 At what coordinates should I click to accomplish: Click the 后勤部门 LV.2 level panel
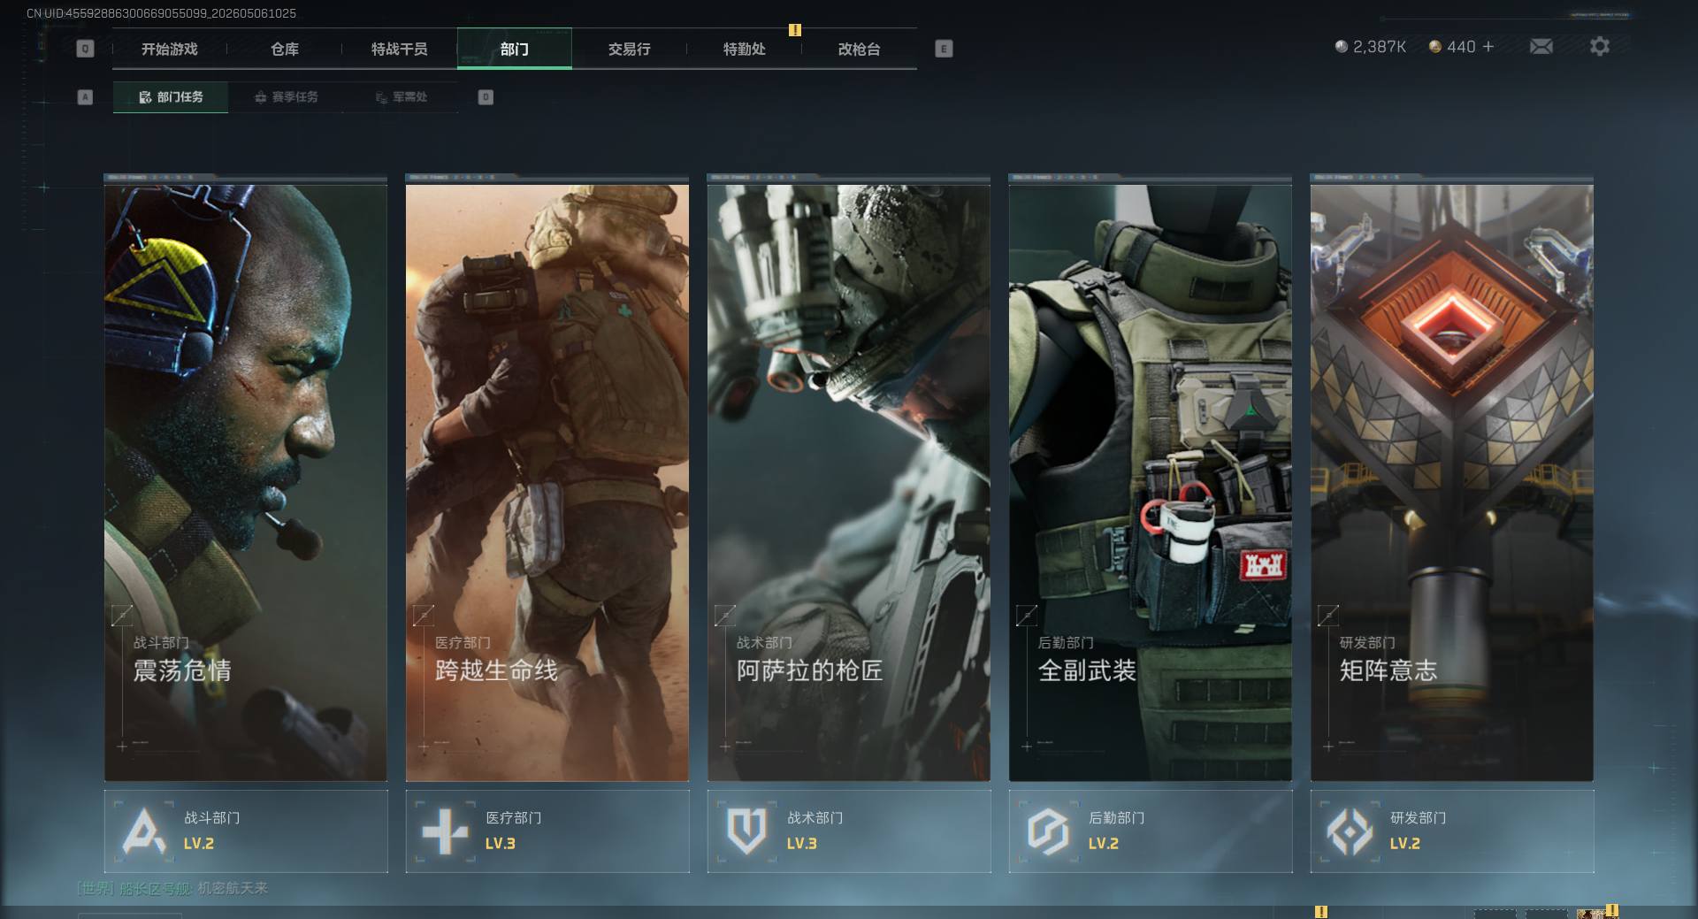[x=1151, y=831]
